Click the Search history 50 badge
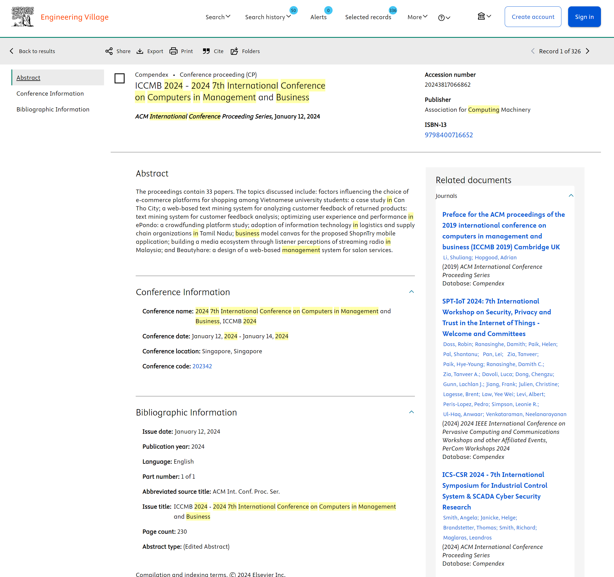The image size is (614, 577). point(293,11)
